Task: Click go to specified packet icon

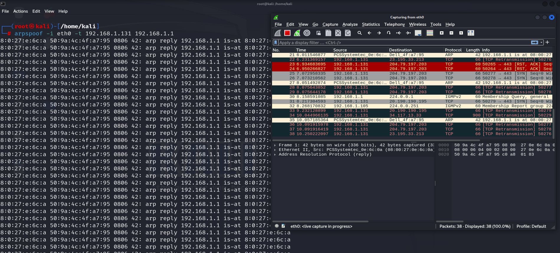Action: click(389, 33)
